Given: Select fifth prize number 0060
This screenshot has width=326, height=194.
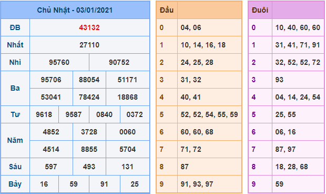Looking at the screenshot, I should point(127,132).
